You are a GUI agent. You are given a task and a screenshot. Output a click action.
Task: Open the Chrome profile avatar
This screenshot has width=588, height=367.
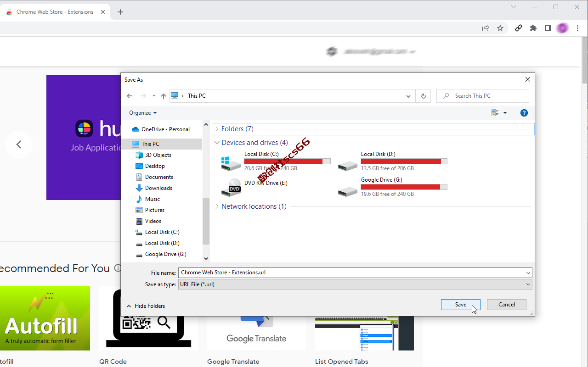click(x=563, y=28)
